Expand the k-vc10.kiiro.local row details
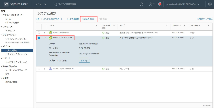Image resolution: width=214 pixels, height=108 pixels. (44, 33)
